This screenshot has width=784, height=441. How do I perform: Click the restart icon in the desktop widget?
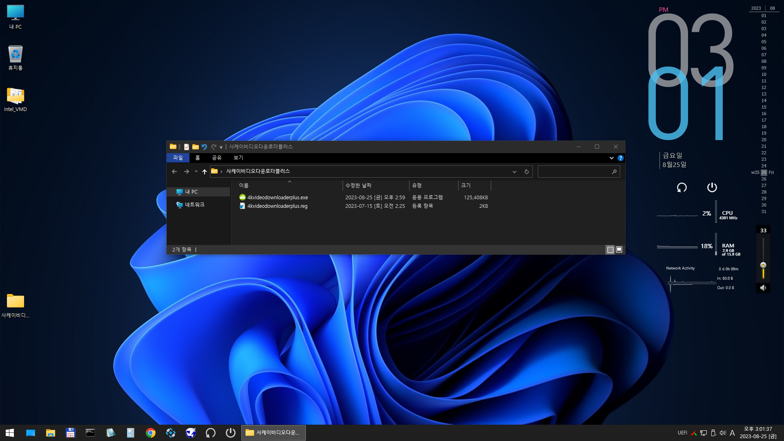(x=682, y=187)
